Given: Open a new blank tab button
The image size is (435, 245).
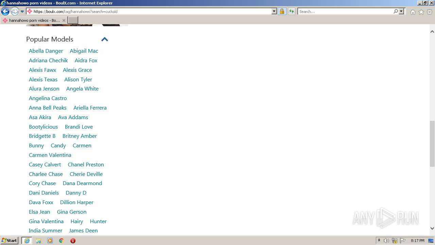Looking at the screenshot, I should pos(73,20).
